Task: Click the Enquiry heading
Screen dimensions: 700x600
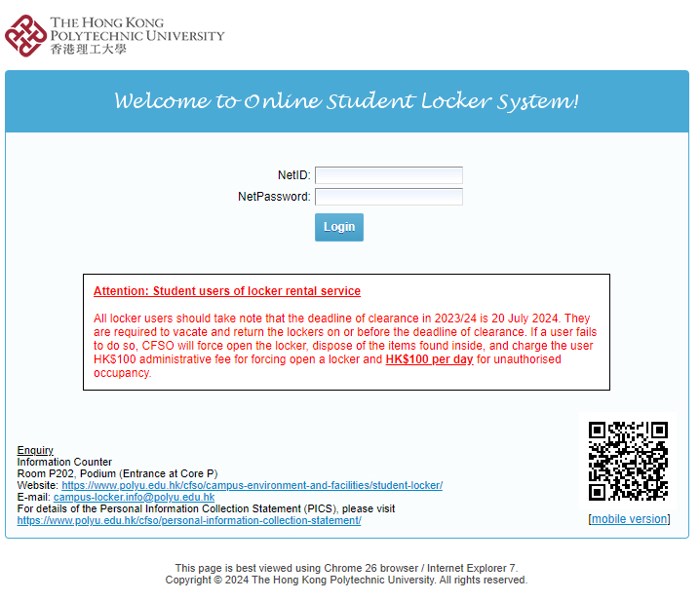Action: [35, 450]
